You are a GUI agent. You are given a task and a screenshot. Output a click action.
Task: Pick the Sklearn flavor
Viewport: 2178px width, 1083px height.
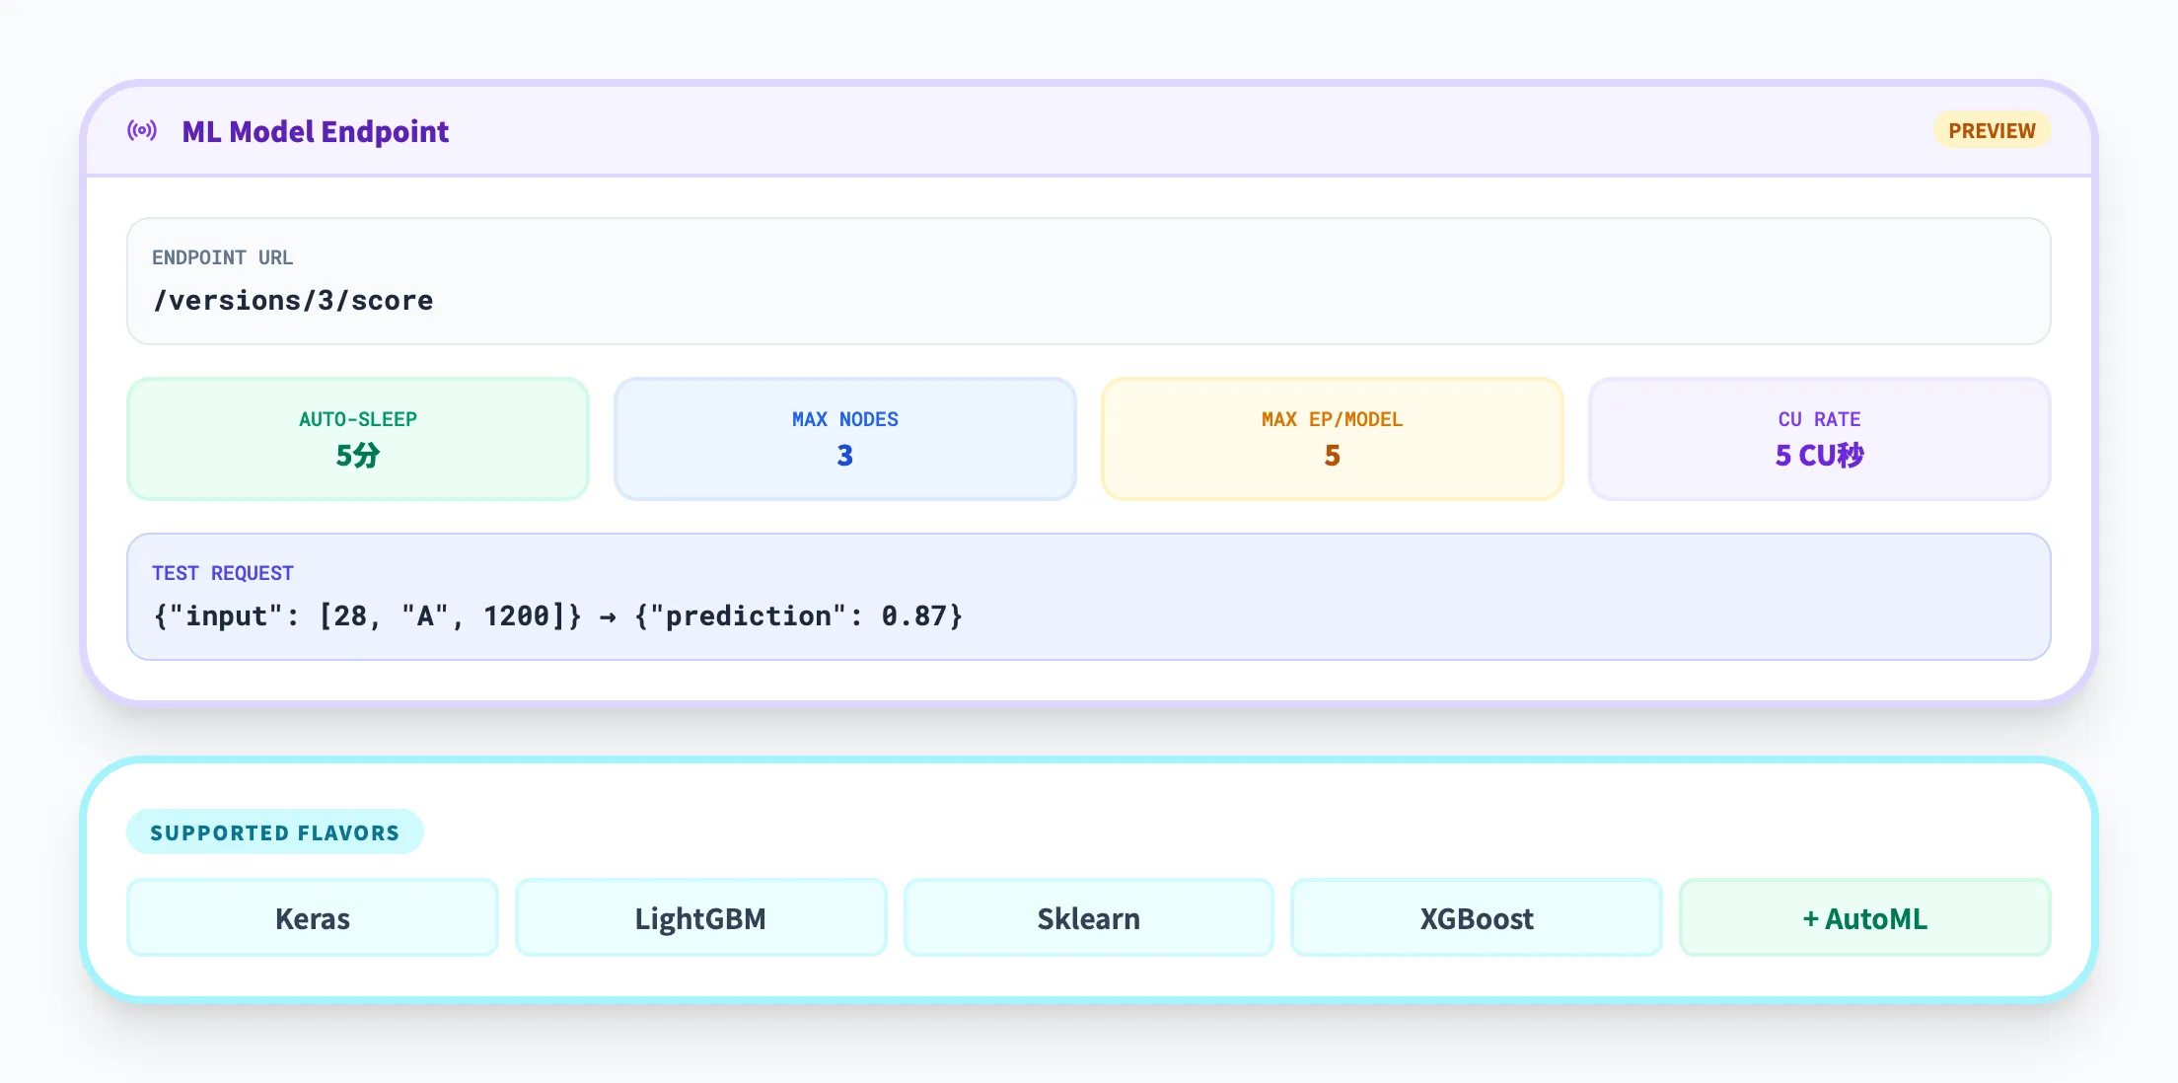1088,918
